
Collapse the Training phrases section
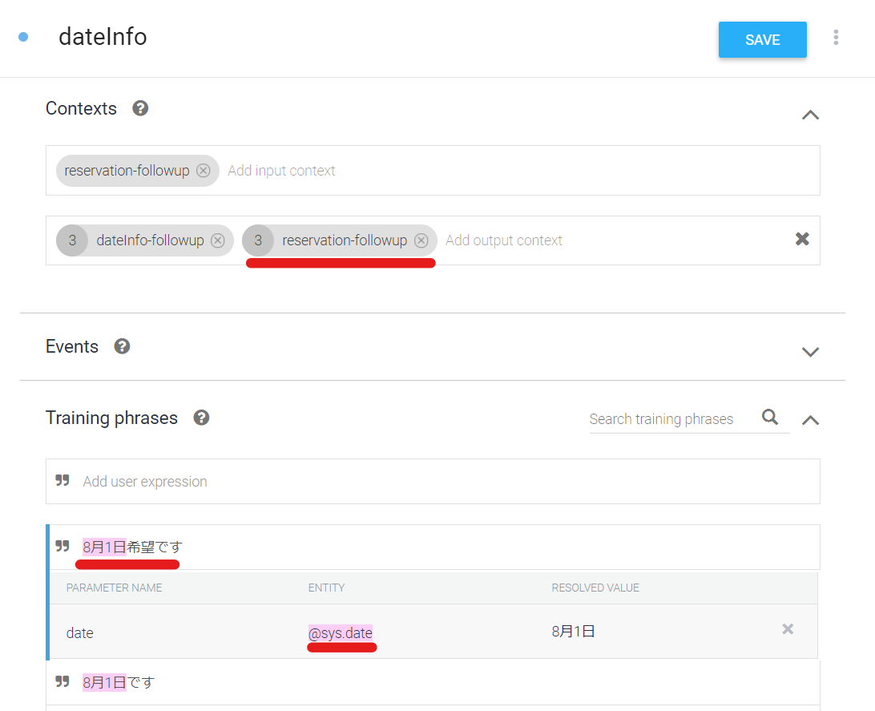tap(810, 420)
